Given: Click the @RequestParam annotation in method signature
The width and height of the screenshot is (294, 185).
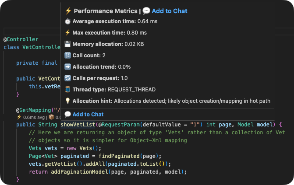Looking at the screenshot, I should tap(119, 125).
